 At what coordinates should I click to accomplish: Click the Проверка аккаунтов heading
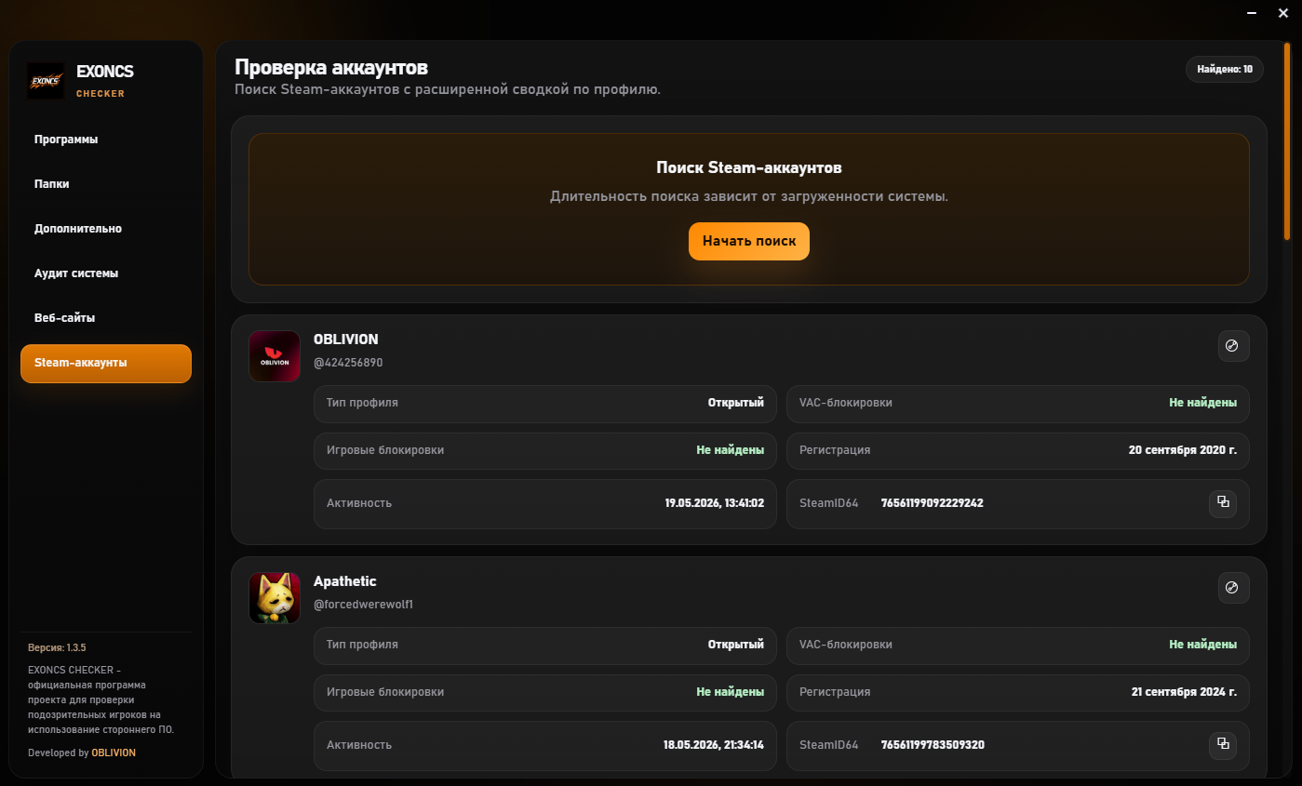331,67
